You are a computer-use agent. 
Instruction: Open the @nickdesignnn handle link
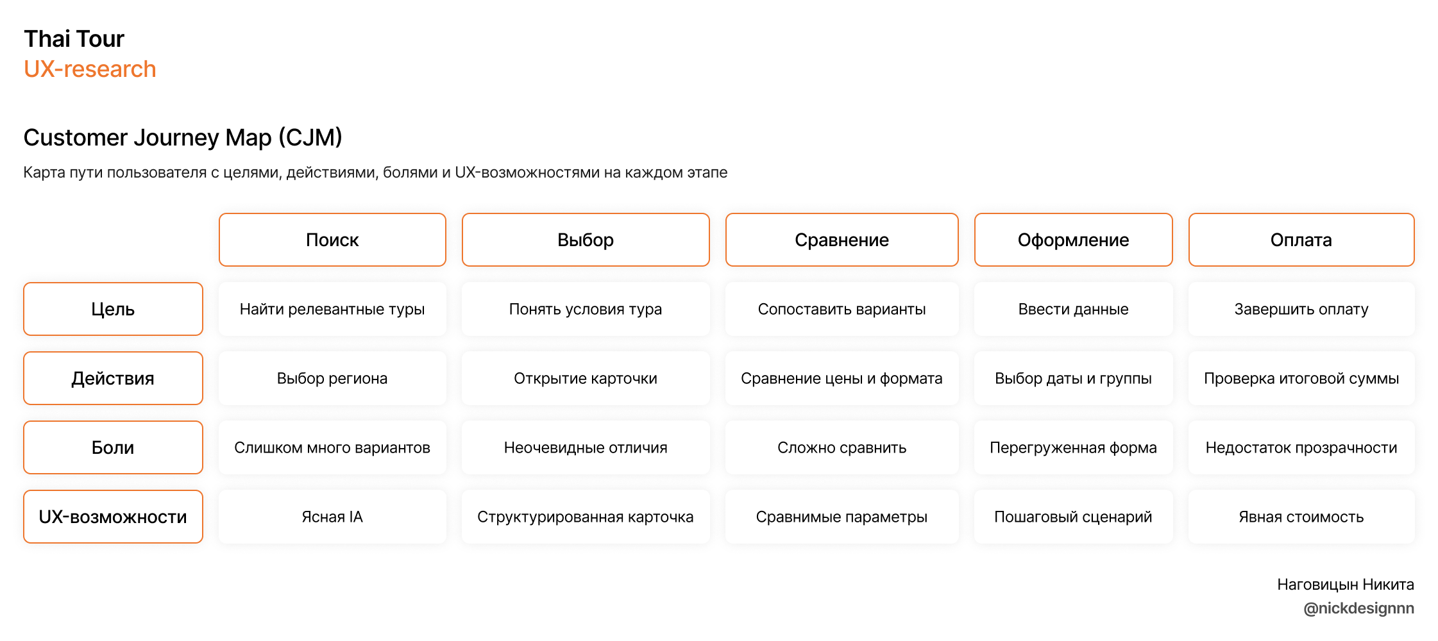[1358, 608]
